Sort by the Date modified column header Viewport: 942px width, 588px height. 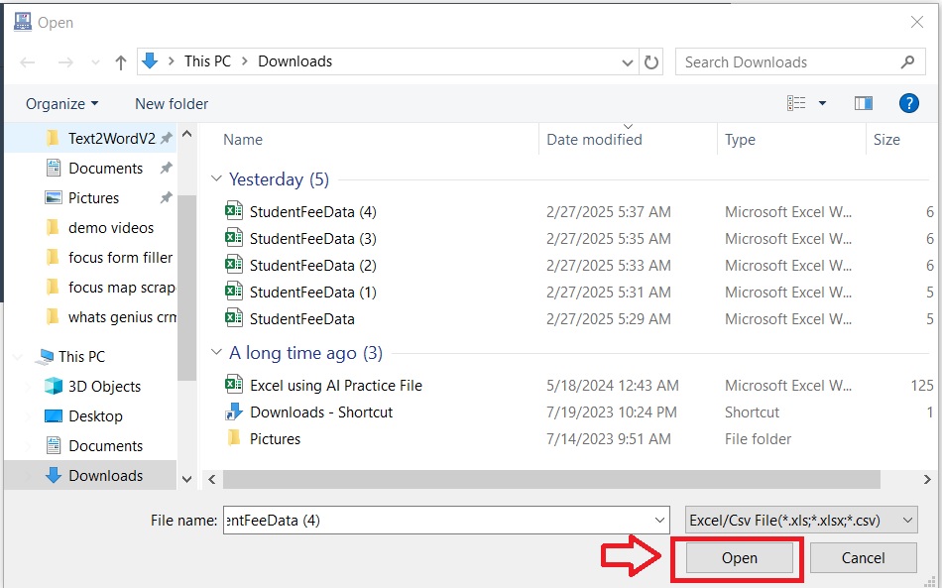pyautogui.click(x=594, y=140)
